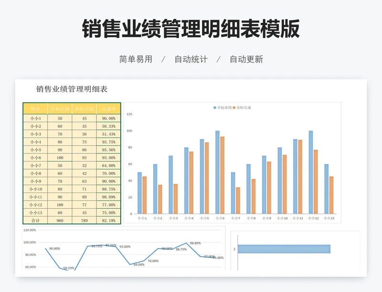This screenshot has height=292, width=382.
Task: Click target value 100 in 小小12 row
Action: [60, 205]
